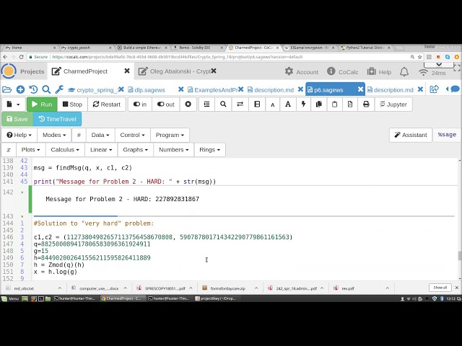Click the Save button
Screen dimensions: 462x346
click(17, 119)
